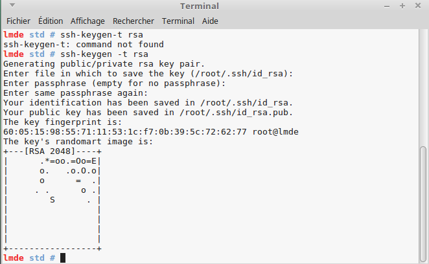Image resolution: width=429 pixels, height=264 pixels.
Task: Open the Terminal menu in menu bar
Action: click(x=178, y=21)
